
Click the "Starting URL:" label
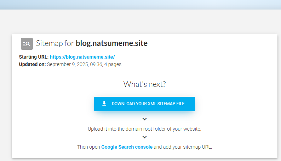pos(34,57)
